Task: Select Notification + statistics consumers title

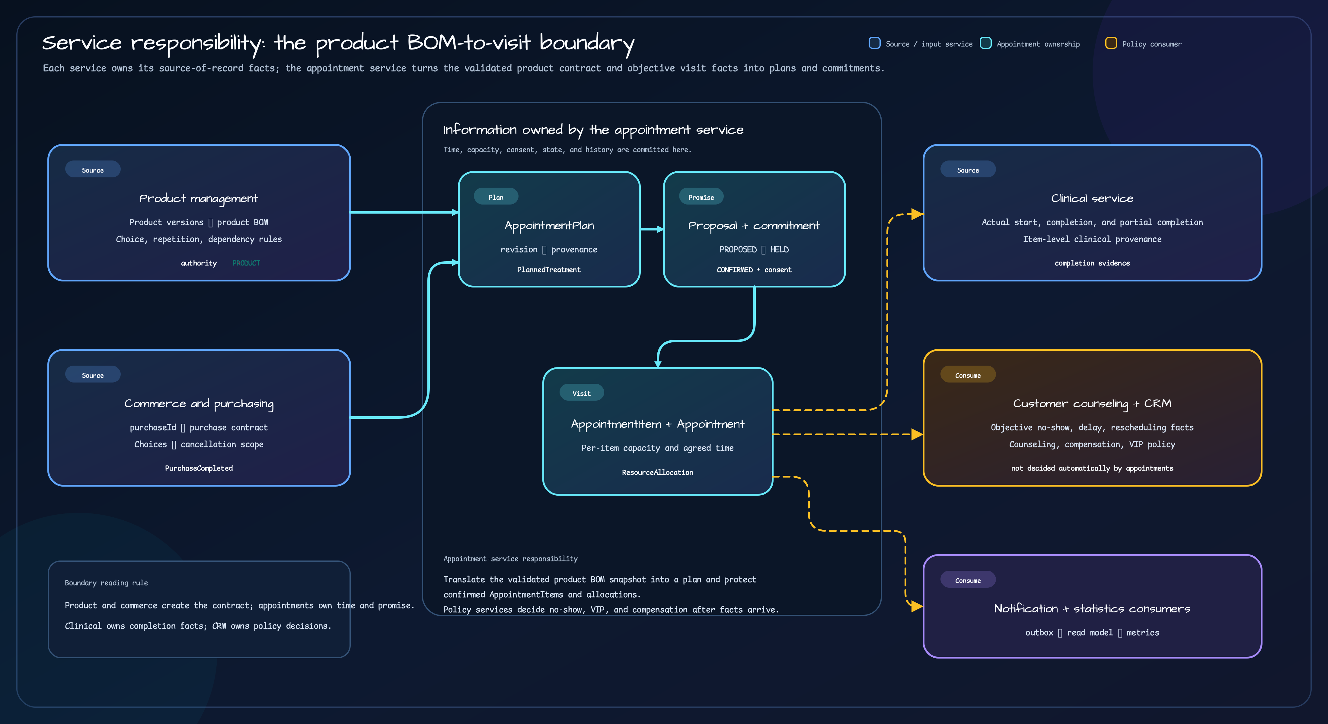Action: (1092, 608)
